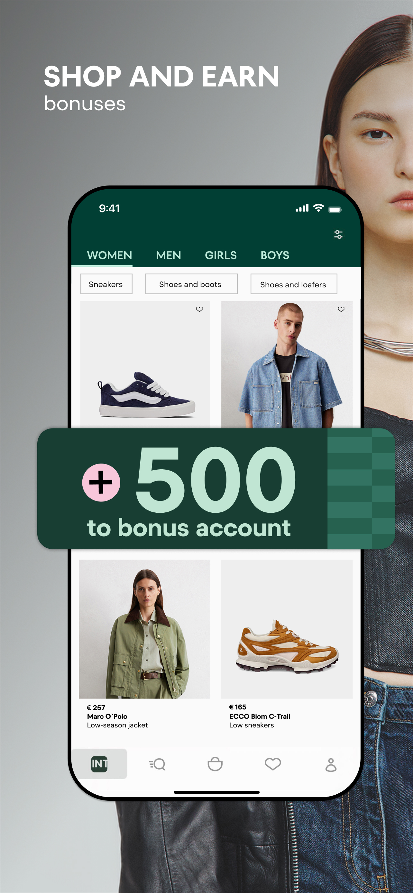Screen dimensions: 413x893
Task: Switch to the MEN tab
Action: (169, 256)
